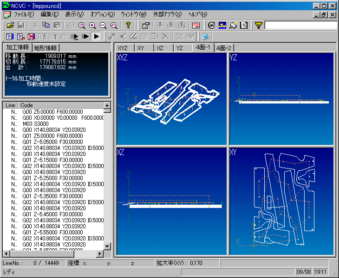
Task: Switch to the 矩形情報 tab
Action: tap(46, 48)
